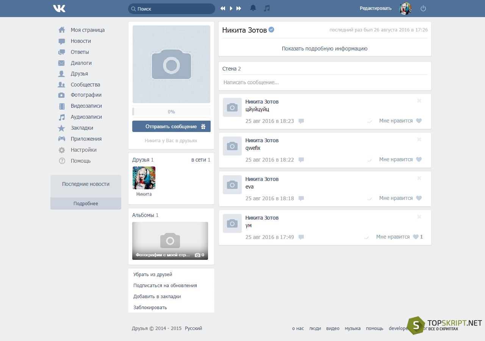Open the music note icon in header
485x341 pixels.
[267, 8]
